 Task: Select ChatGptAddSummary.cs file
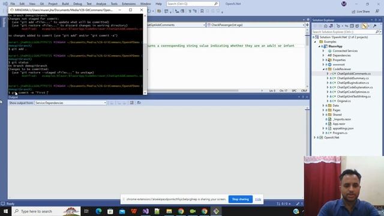[x=353, y=78]
